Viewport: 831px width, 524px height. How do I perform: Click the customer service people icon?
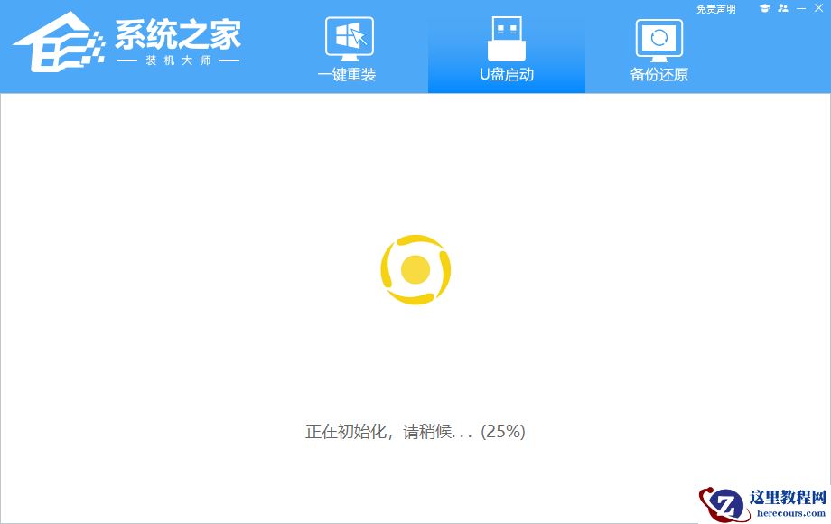782,8
